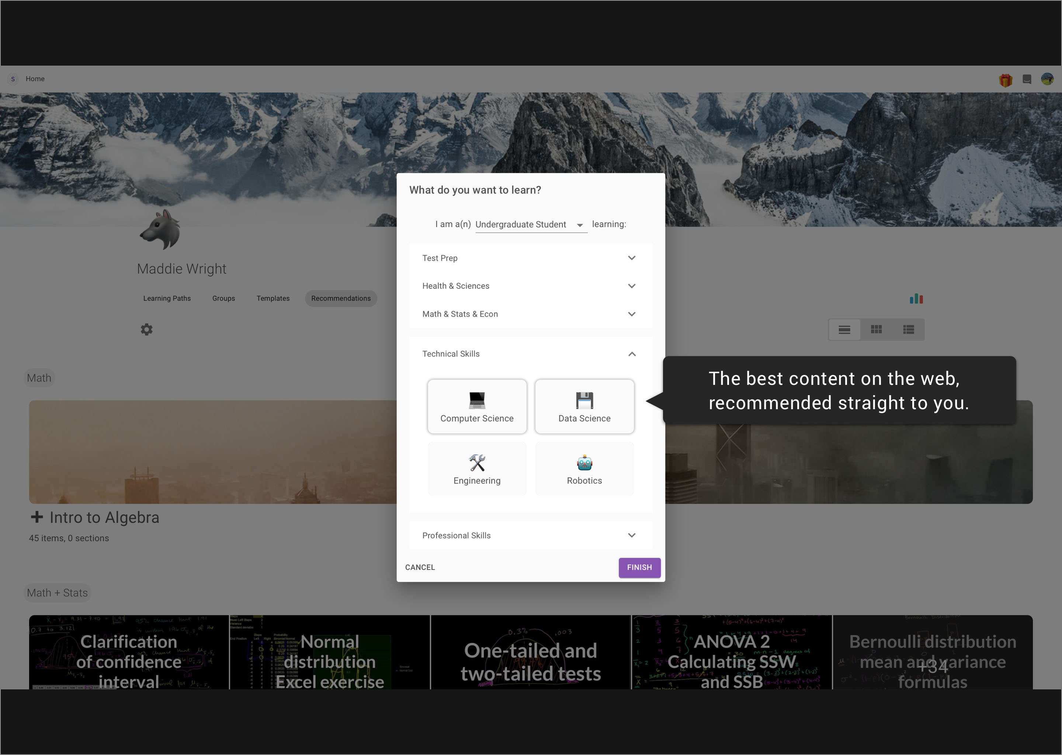The image size is (1062, 755).
Task: Click the settings gear icon
Action: [x=146, y=330]
